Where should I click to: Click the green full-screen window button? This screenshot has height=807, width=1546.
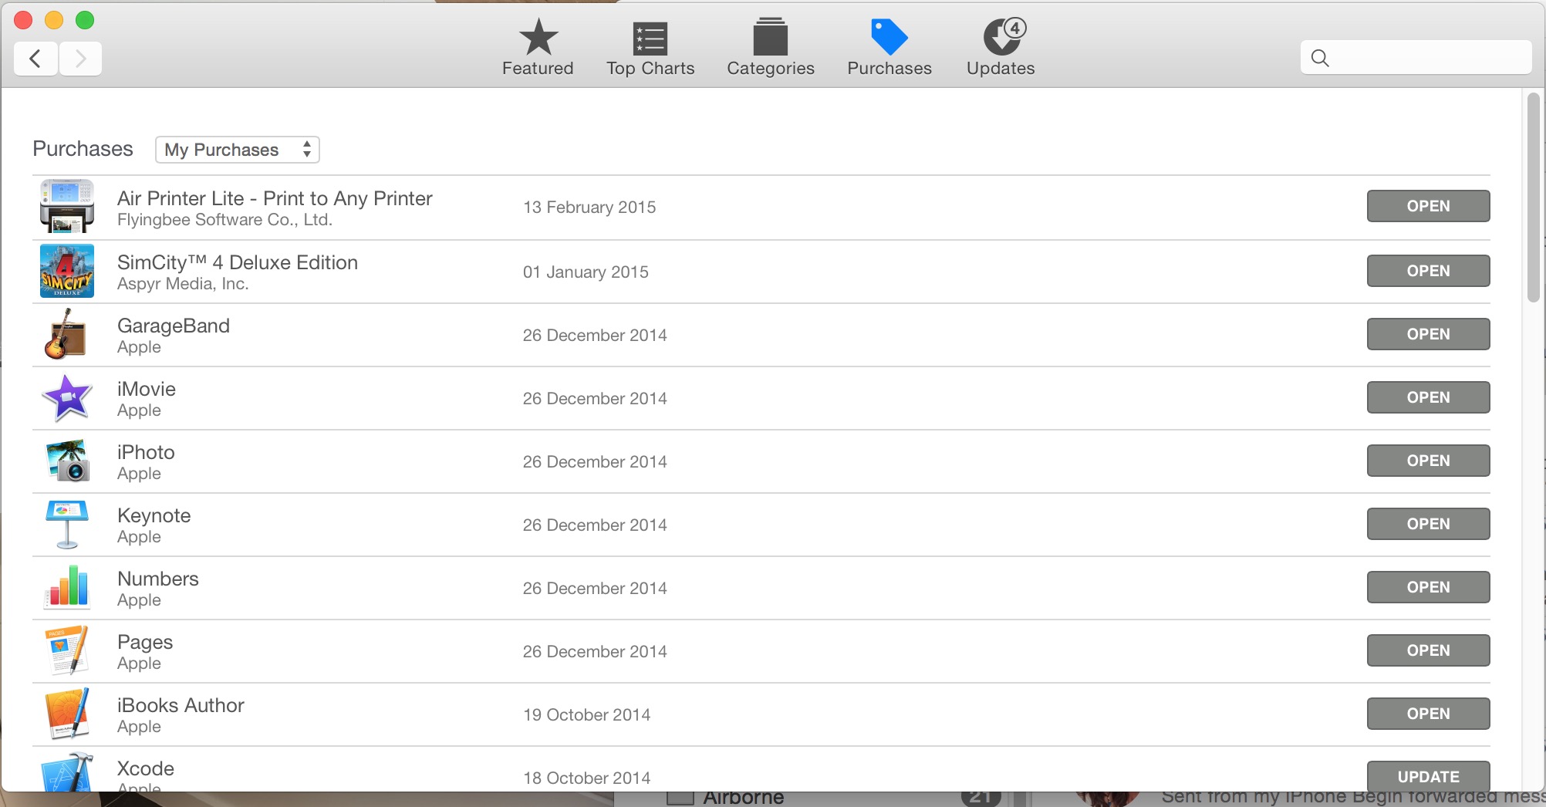[85, 20]
